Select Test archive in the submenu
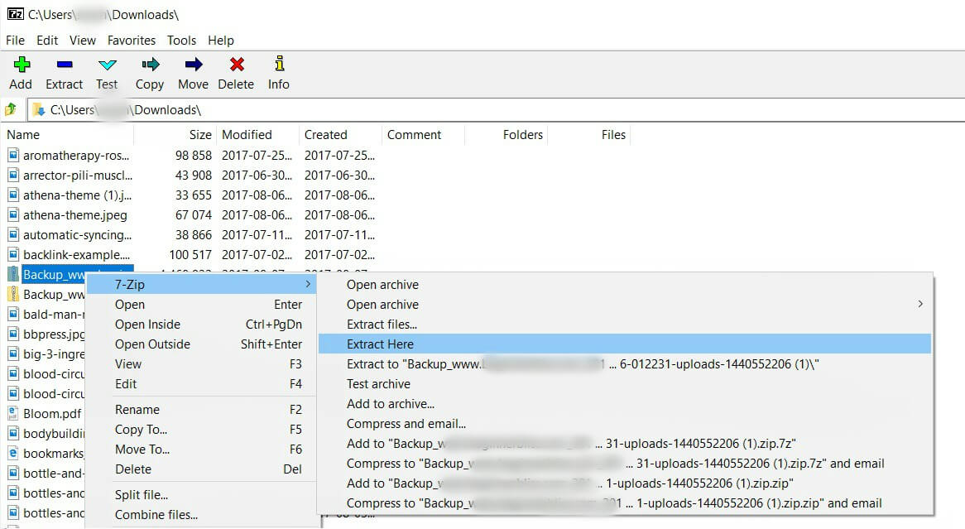The image size is (965, 529). tap(625, 383)
